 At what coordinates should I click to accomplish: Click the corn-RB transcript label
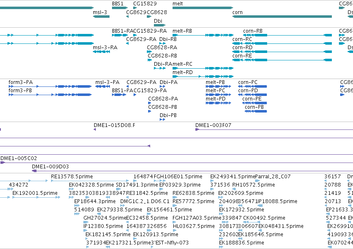(253, 31)
